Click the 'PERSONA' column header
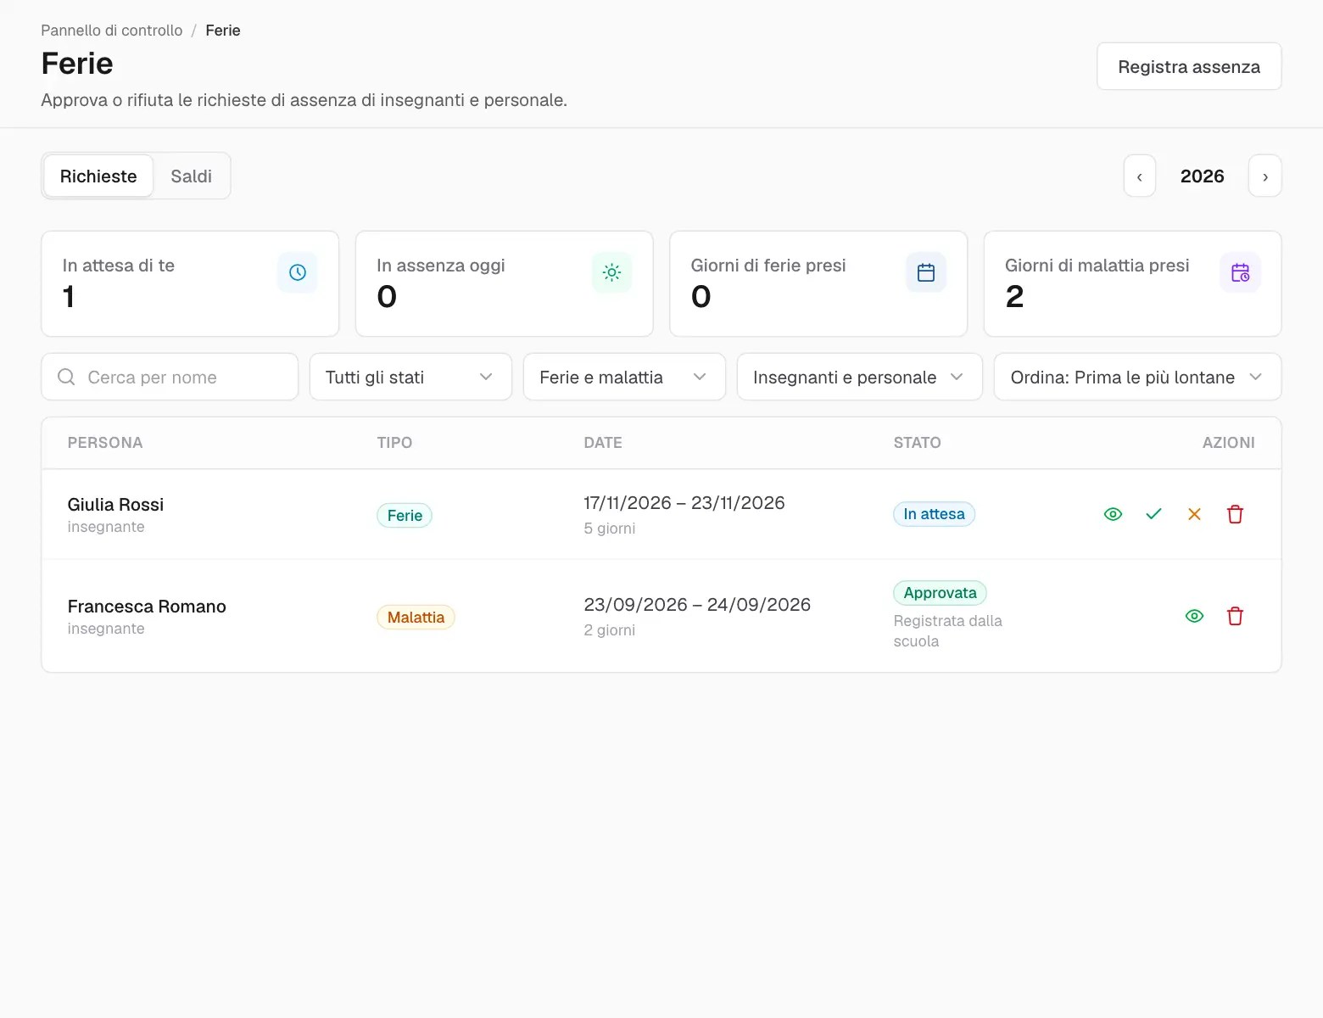 (105, 443)
